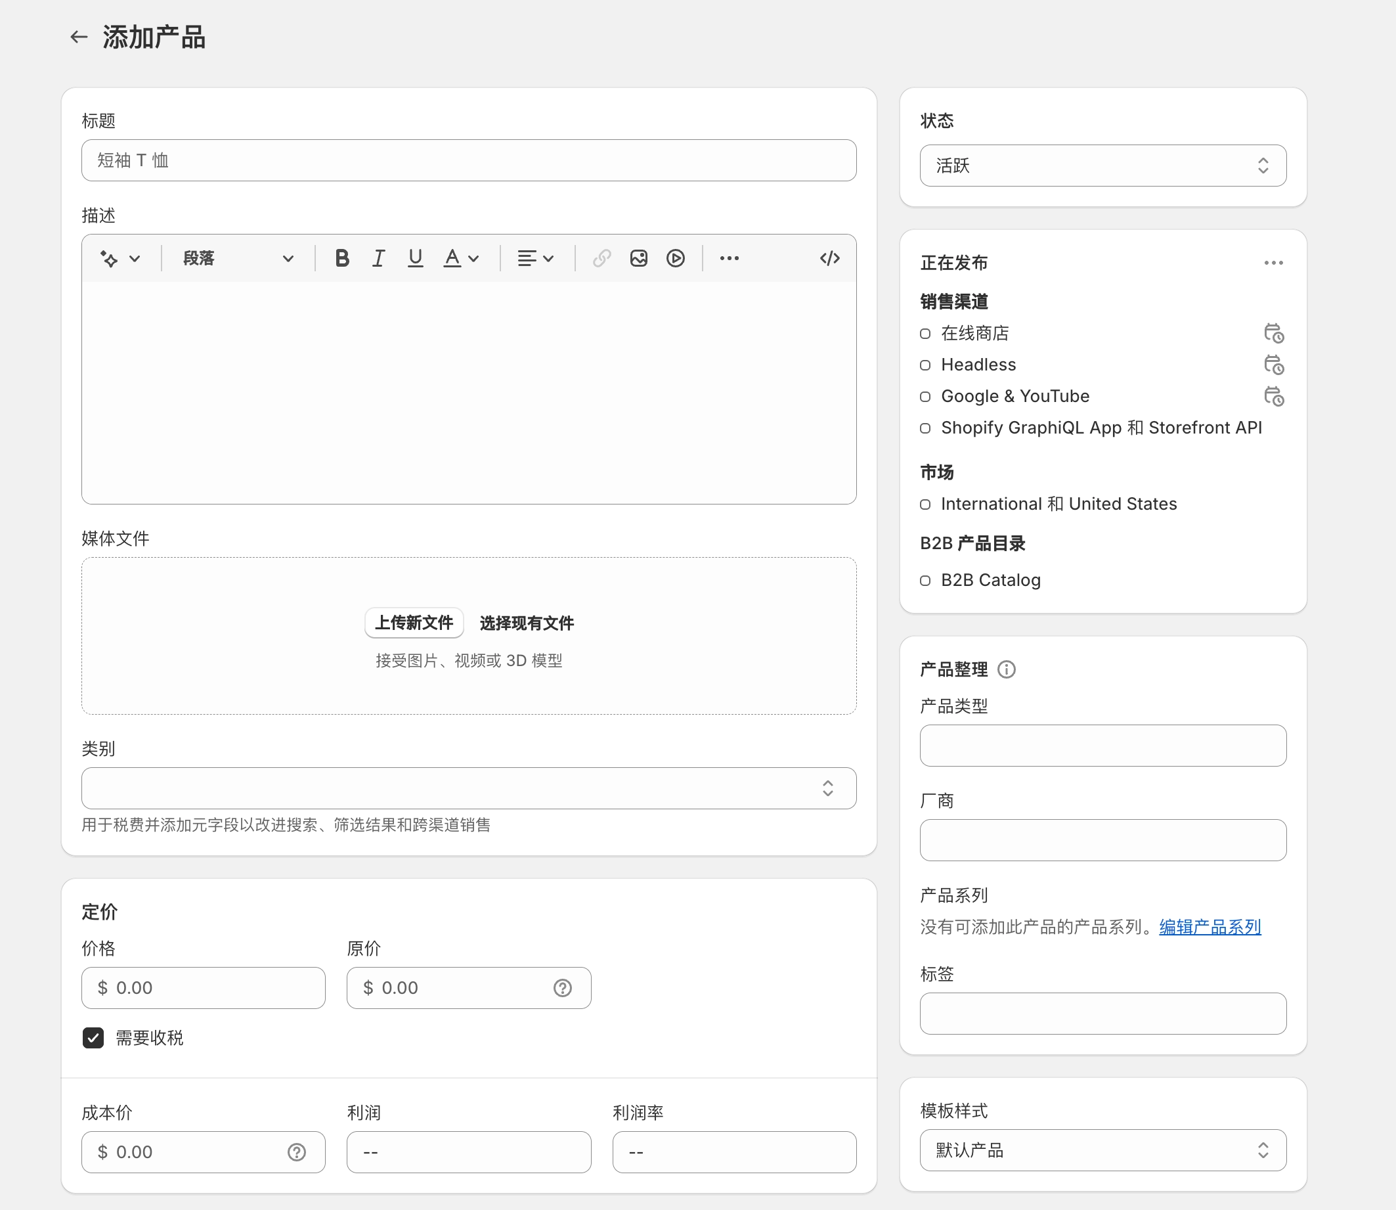Click the 标题 title input field
Screen dimensions: 1396x1210
(468, 161)
